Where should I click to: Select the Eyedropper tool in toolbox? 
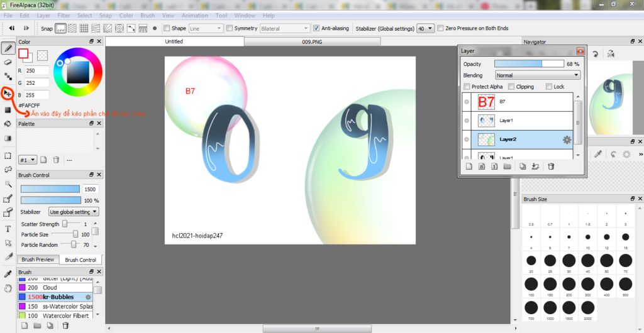tap(8, 274)
